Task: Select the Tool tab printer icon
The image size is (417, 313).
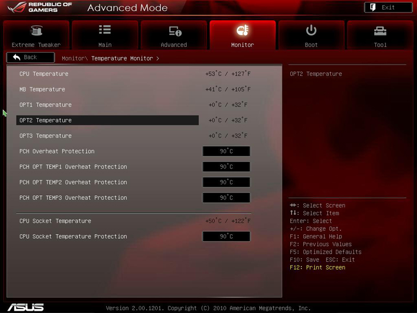Action: pyautogui.click(x=380, y=31)
